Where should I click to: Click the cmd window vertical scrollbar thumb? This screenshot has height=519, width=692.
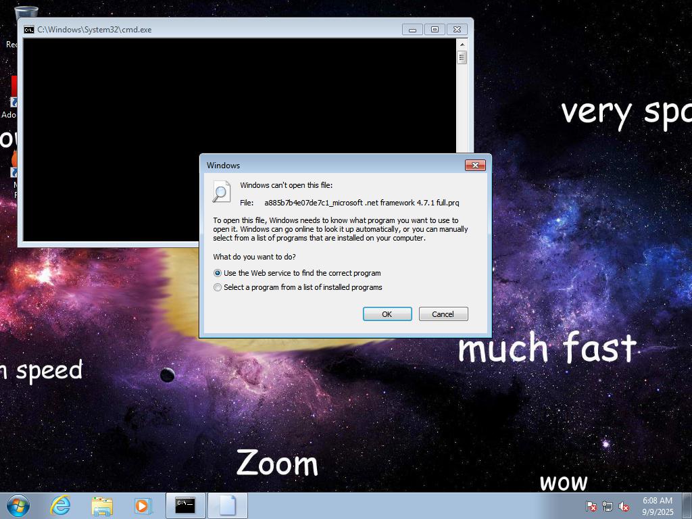click(462, 57)
